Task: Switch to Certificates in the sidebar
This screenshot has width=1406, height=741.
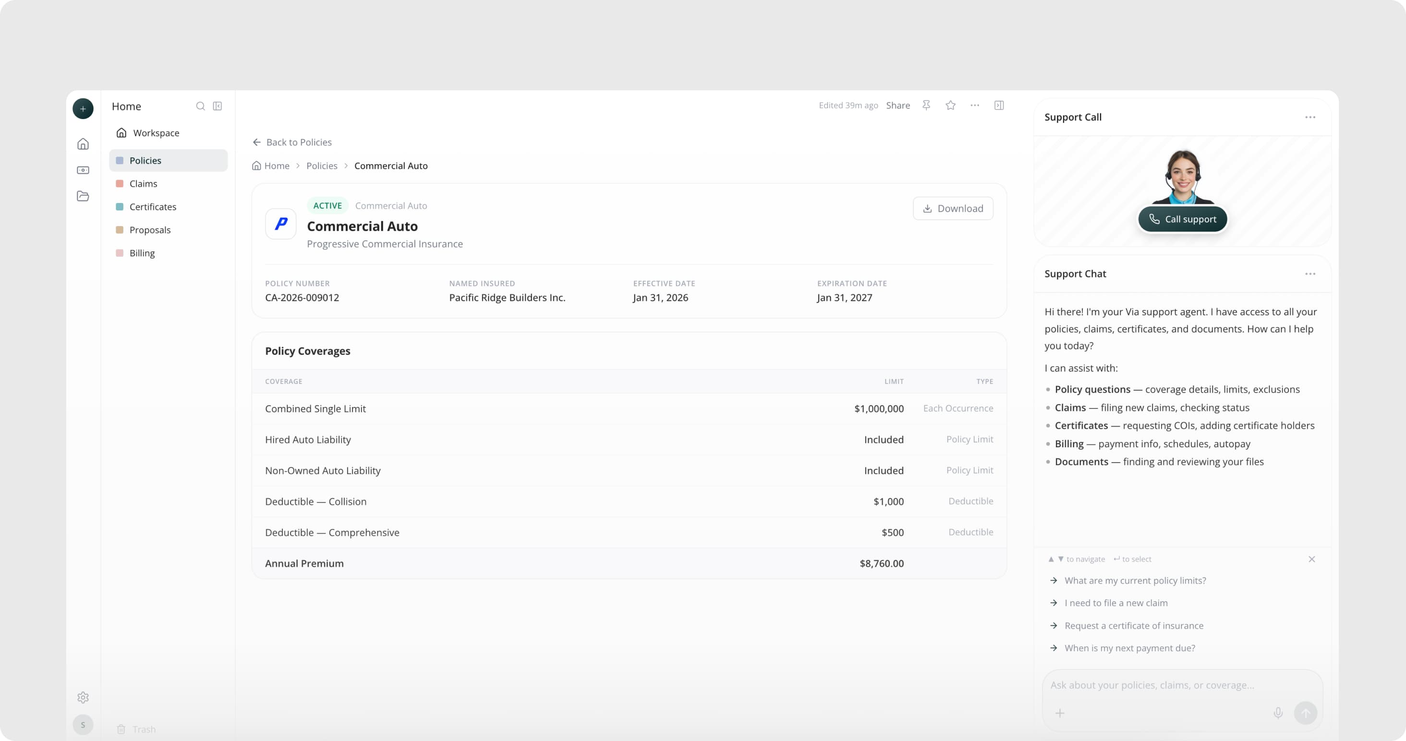Action: click(x=153, y=207)
